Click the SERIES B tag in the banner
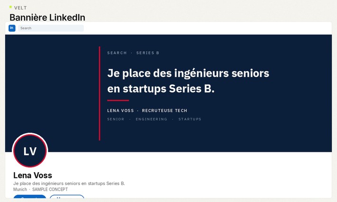 [148, 53]
